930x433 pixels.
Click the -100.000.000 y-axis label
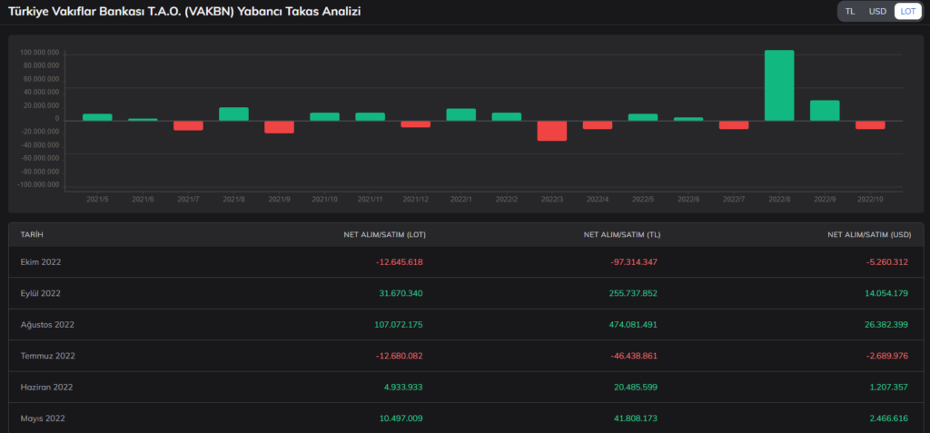pos(38,184)
